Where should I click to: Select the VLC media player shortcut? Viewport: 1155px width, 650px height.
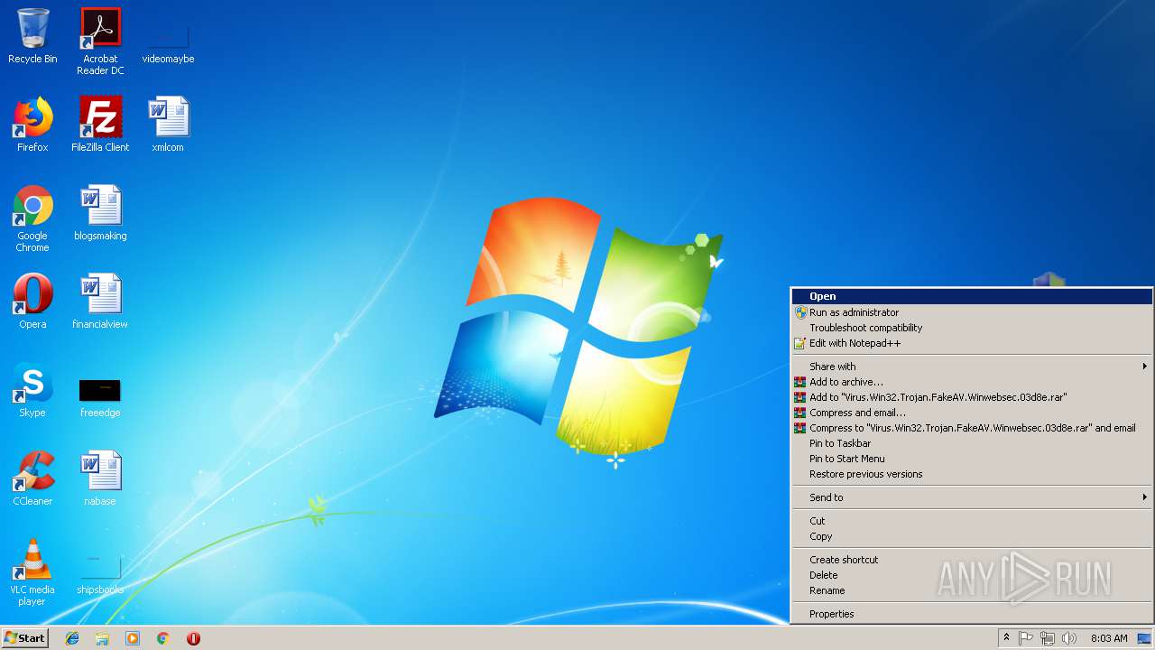(32, 572)
